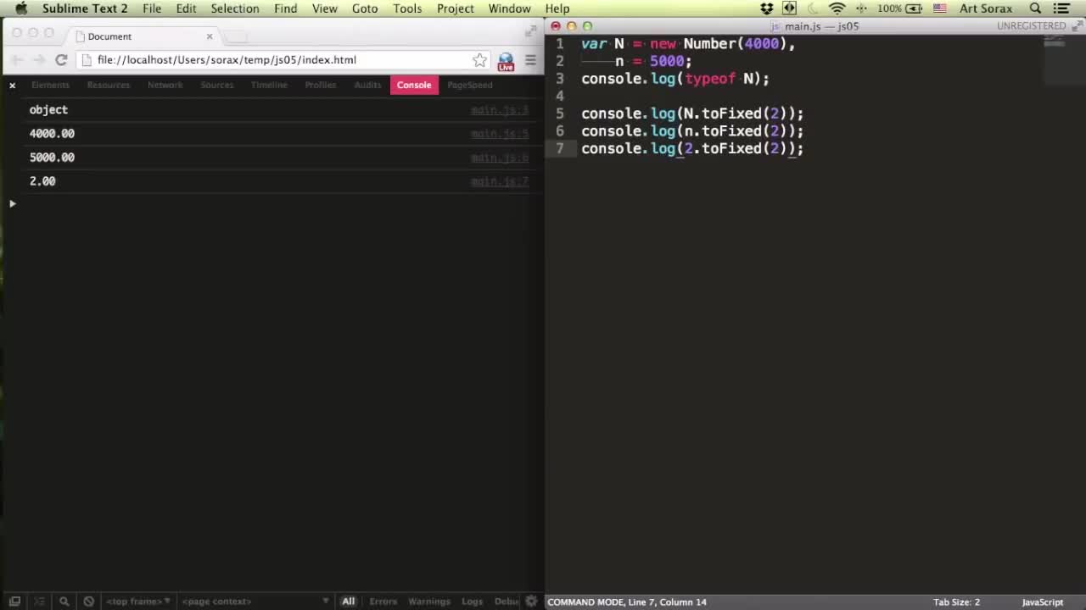The width and height of the screenshot is (1086, 610).
Task: Go back in browser history
Action: coord(17,60)
